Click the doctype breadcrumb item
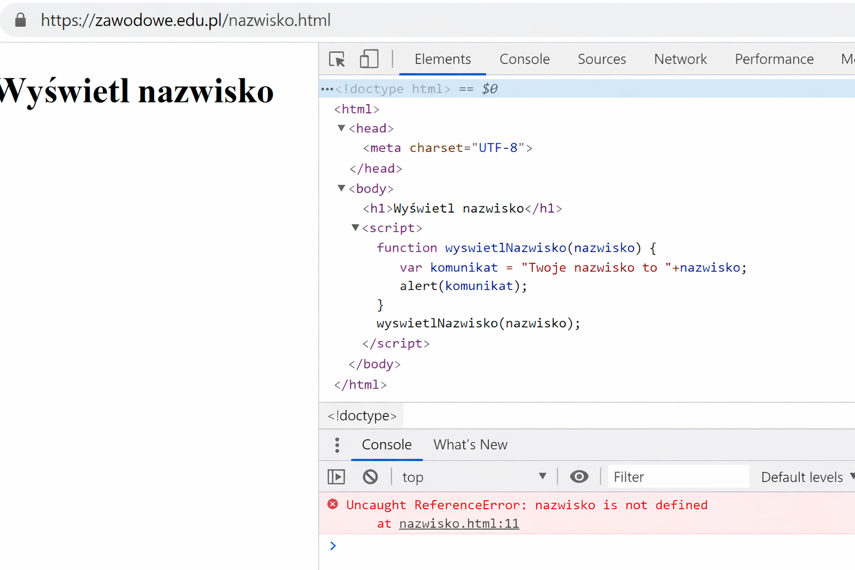Viewport: 855px width, 570px height. [x=362, y=416]
